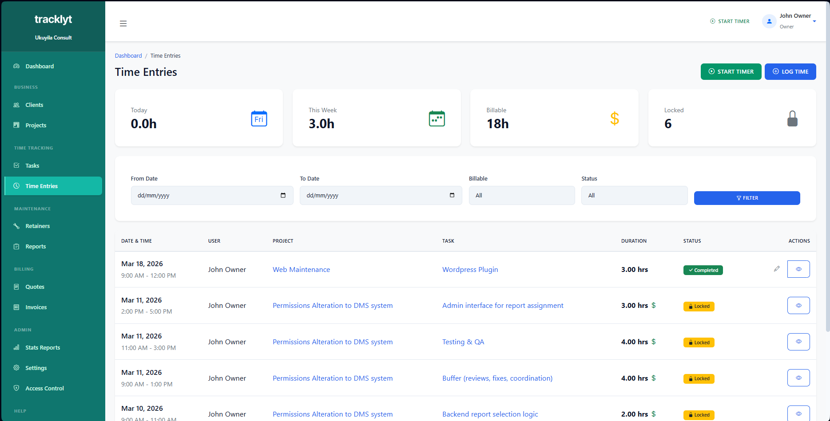Open the Status filter dropdown
This screenshot has width=830, height=421.
coord(634,195)
